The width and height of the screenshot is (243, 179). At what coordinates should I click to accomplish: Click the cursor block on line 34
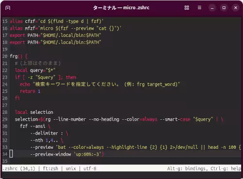click(11, 154)
